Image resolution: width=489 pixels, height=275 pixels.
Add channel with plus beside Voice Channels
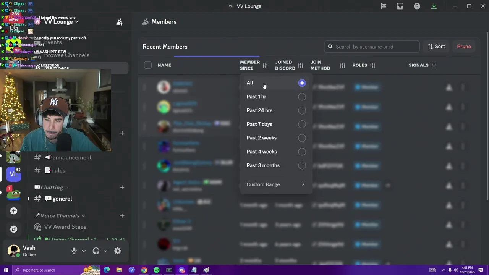[x=122, y=215]
